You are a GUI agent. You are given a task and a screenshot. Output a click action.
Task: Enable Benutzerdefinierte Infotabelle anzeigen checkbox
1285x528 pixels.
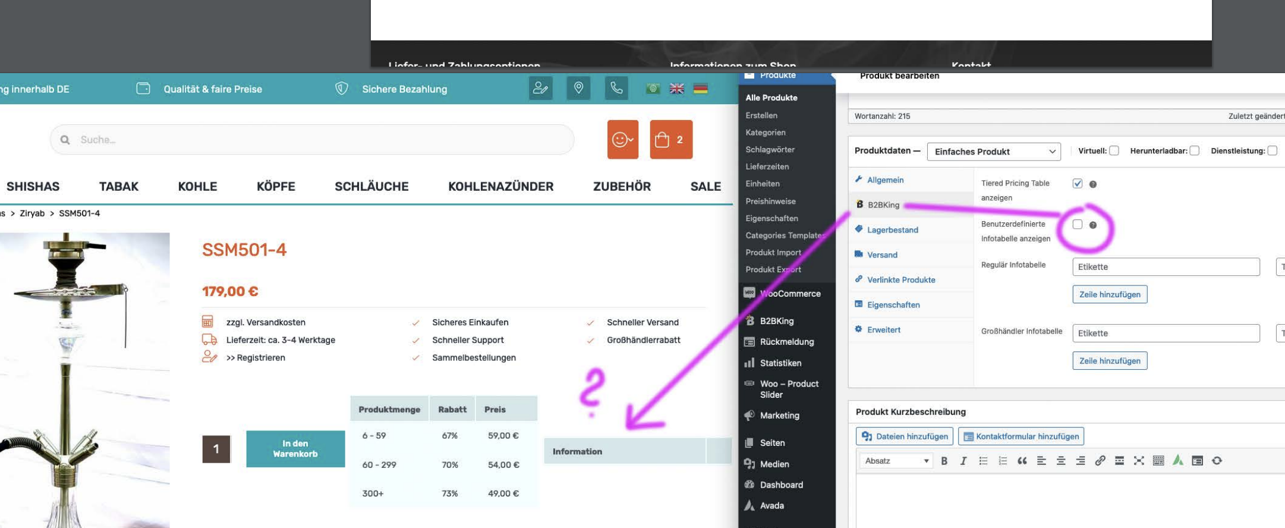click(1078, 224)
